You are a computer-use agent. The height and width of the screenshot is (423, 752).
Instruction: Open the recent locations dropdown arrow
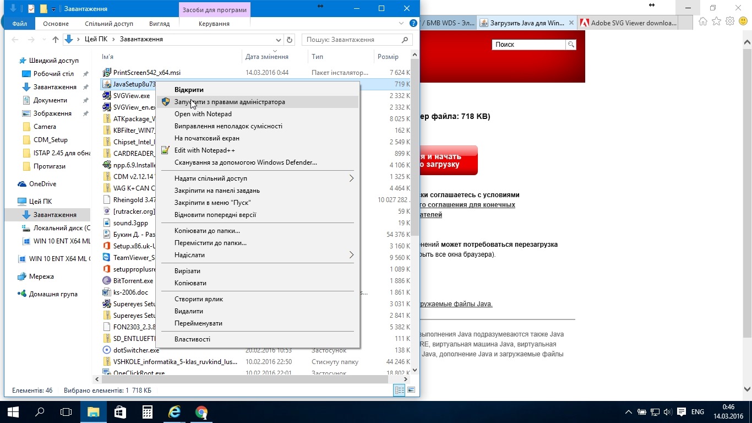(42, 40)
